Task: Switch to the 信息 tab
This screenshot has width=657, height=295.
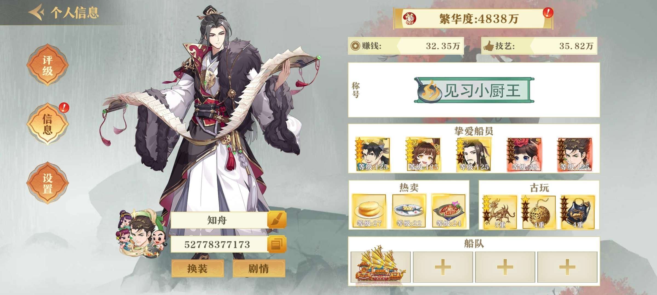Action: [47, 124]
